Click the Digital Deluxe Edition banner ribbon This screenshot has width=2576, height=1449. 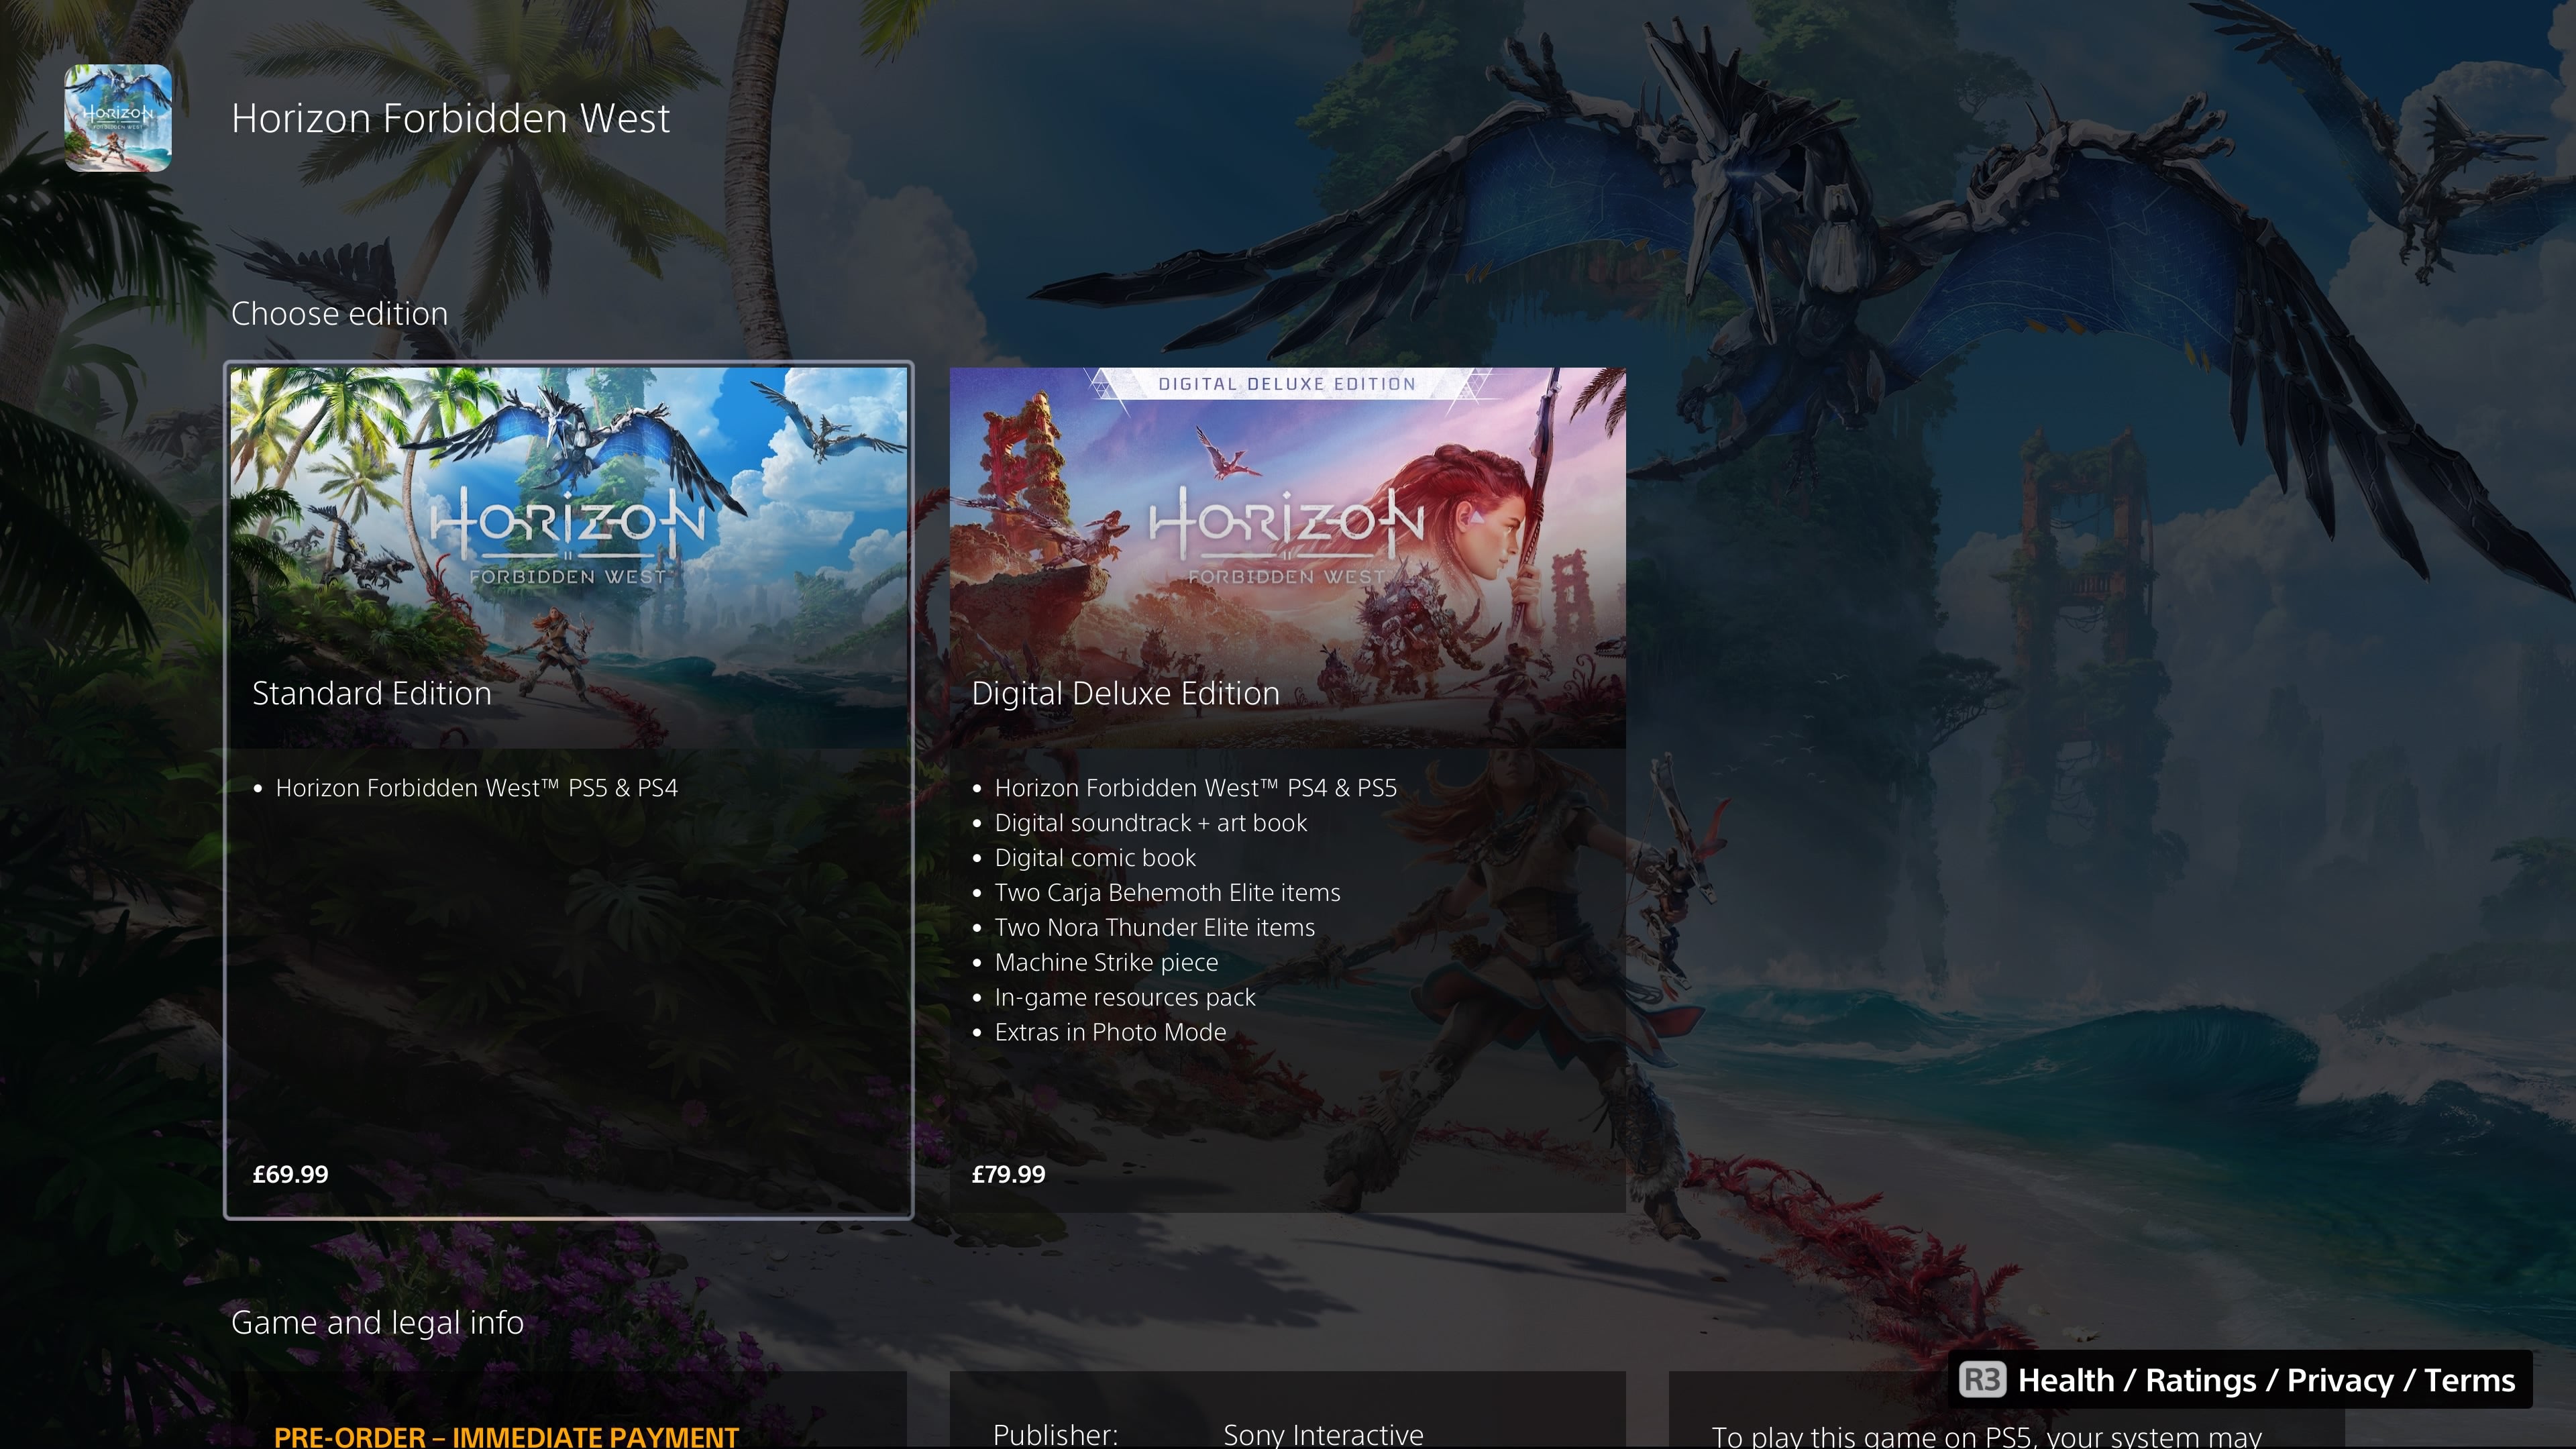tap(1287, 384)
